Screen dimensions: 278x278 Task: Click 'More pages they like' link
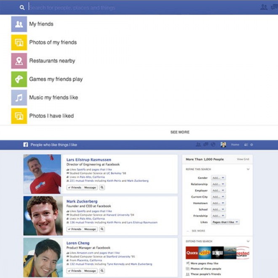tap(204, 263)
